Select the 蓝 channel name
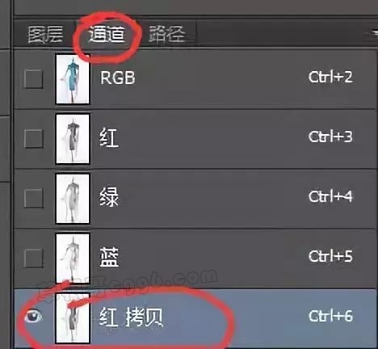Viewport: 378px width, 349px height. click(x=109, y=257)
